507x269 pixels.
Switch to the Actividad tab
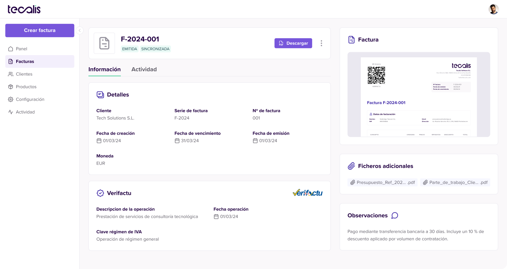[x=144, y=69]
